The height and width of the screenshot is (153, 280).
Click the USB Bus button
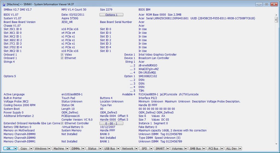pos(109,149)
